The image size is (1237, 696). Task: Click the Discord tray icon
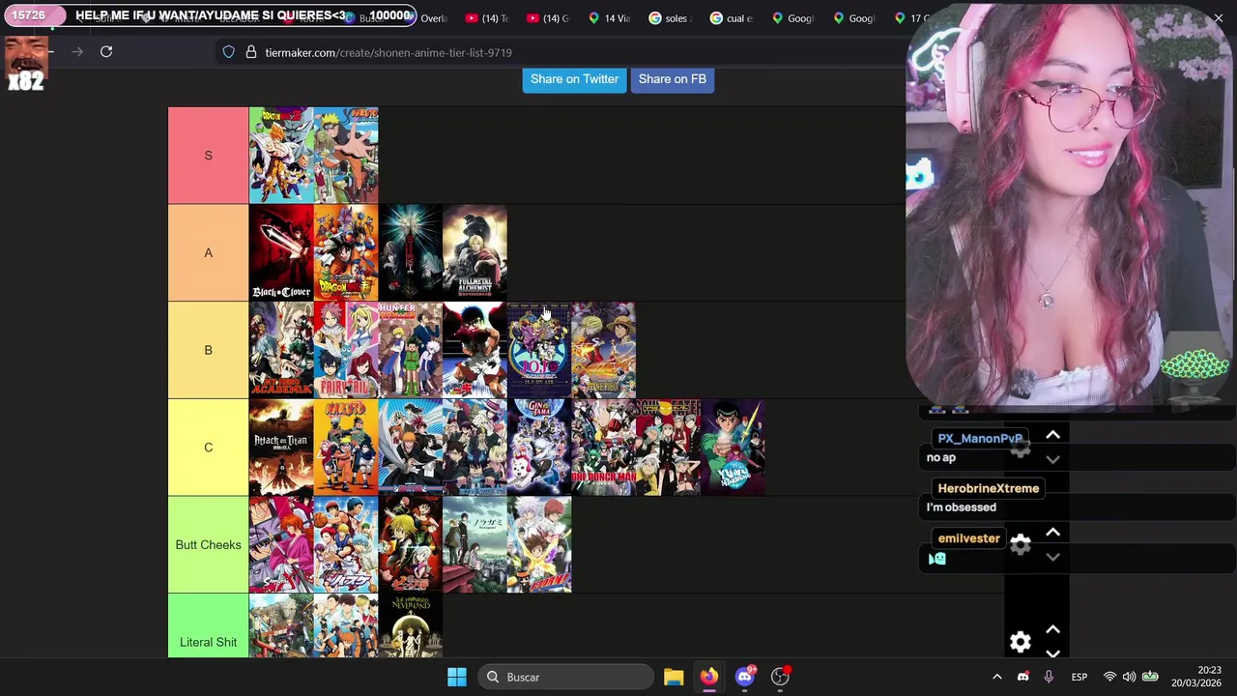(x=1023, y=677)
